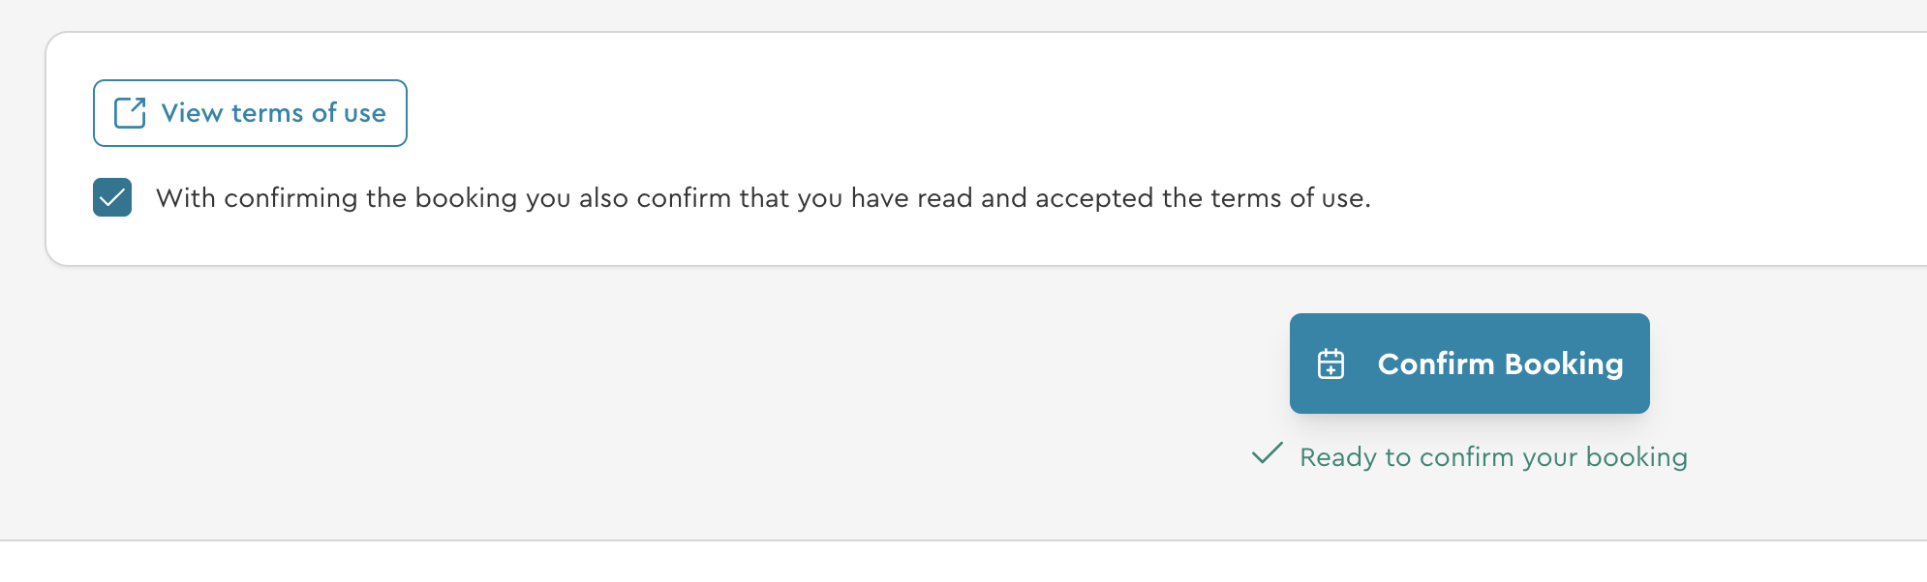The width and height of the screenshot is (1927, 582).
Task: Click the white tick inside the blue checkbox
Action: click(112, 198)
